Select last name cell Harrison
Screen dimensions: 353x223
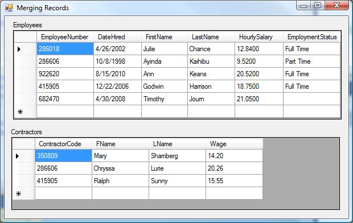(211, 86)
